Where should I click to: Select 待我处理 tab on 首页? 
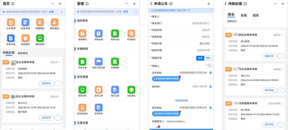[x=9, y=53]
